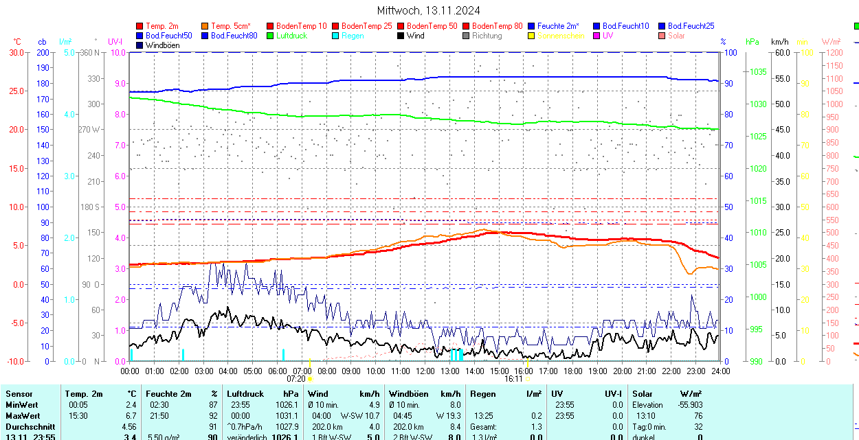Click the 12:00 label on time axis
This screenshot has height=440, width=859.
pyautogui.click(x=425, y=371)
